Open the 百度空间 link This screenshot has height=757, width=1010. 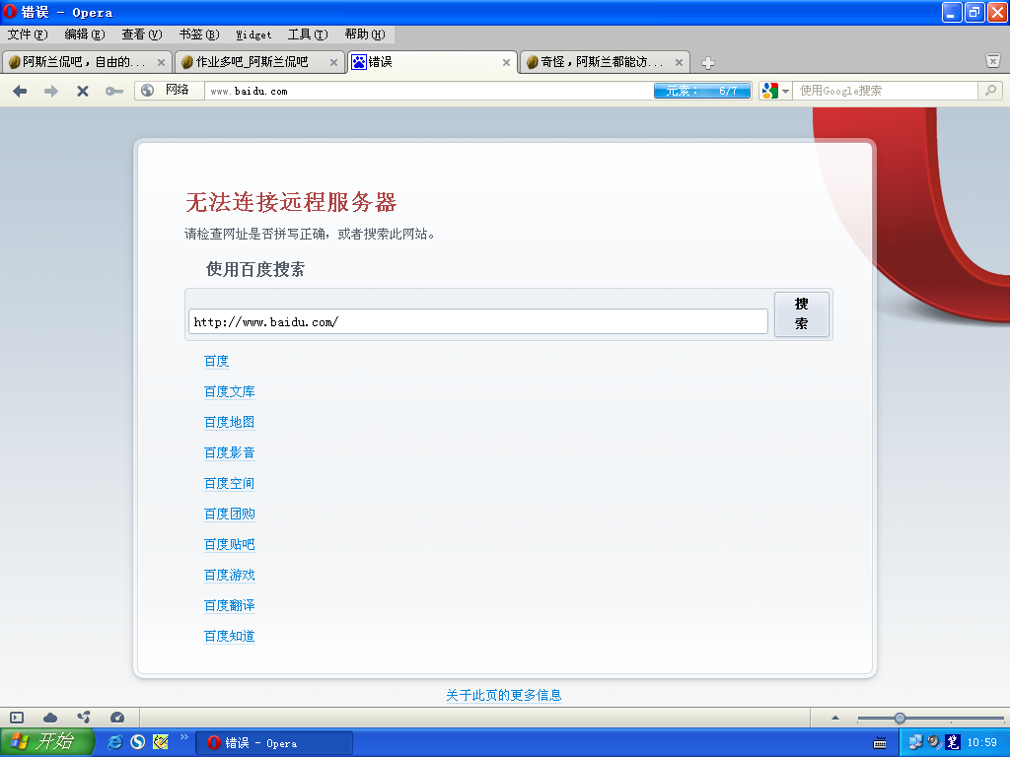tap(229, 483)
